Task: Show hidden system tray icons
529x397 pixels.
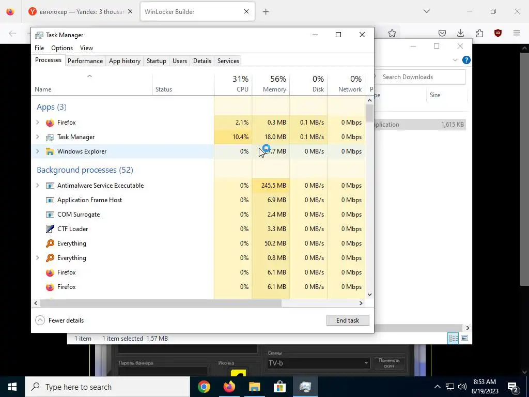Action: [437, 387]
